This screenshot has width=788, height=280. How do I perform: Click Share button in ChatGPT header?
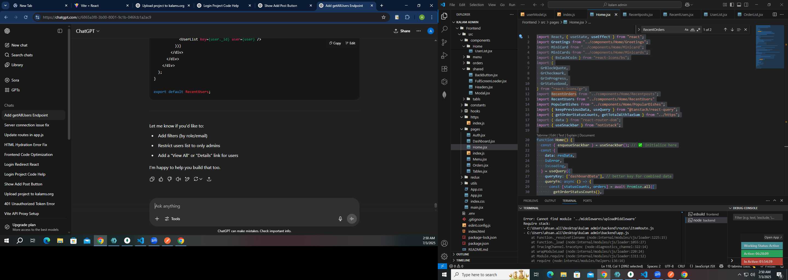[x=402, y=31]
